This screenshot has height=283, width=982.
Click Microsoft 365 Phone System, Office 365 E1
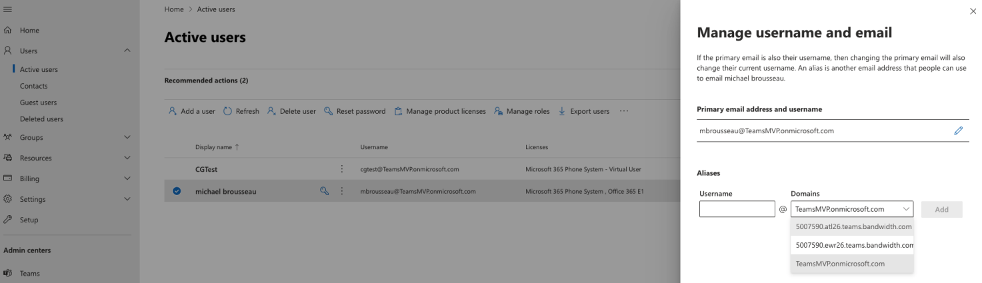point(585,191)
